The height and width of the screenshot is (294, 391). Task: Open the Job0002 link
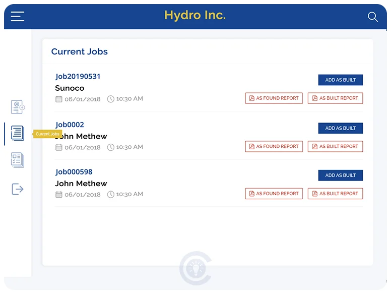70,125
